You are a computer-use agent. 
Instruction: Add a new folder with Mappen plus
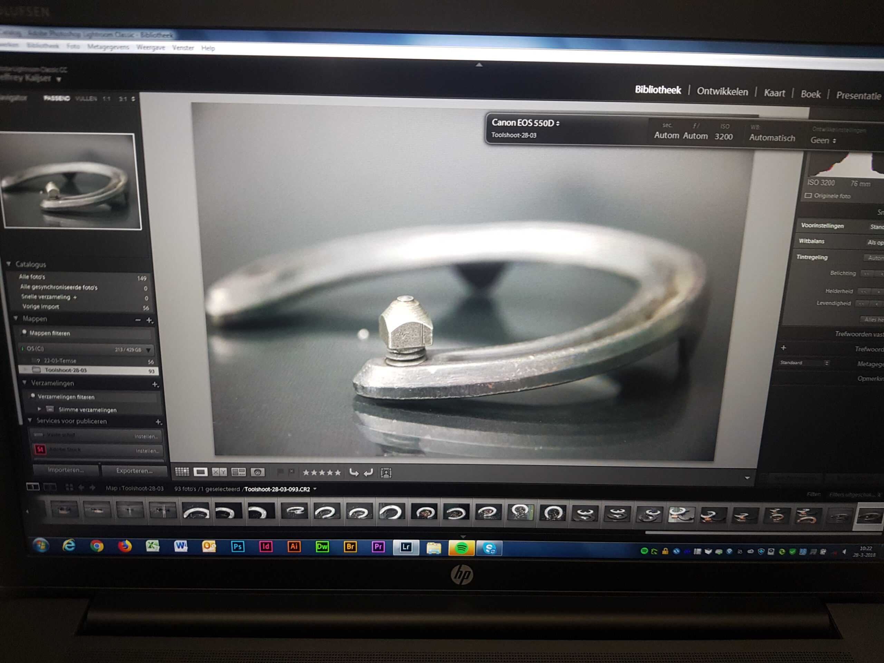[149, 320]
